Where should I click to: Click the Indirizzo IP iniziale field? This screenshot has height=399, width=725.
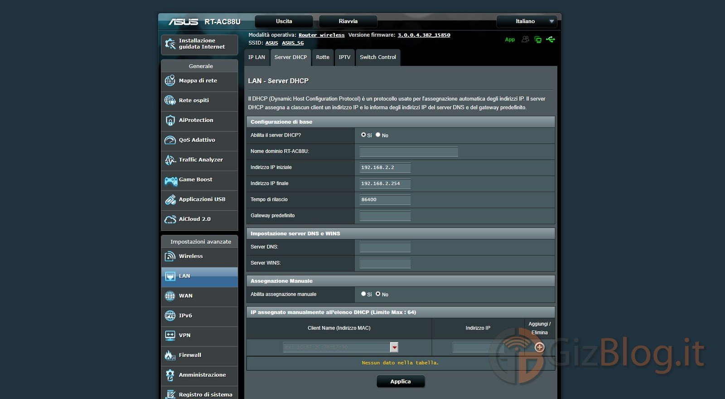click(x=385, y=167)
